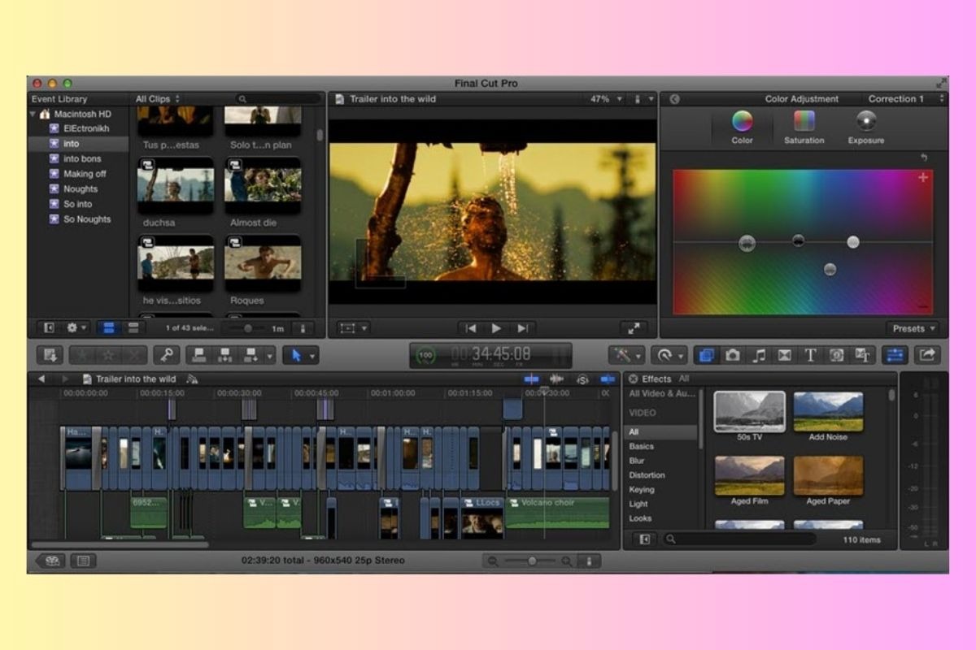Reset color board curved arrow
The height and width of the screenshot is (650, 976).
[x=923, y=158]
